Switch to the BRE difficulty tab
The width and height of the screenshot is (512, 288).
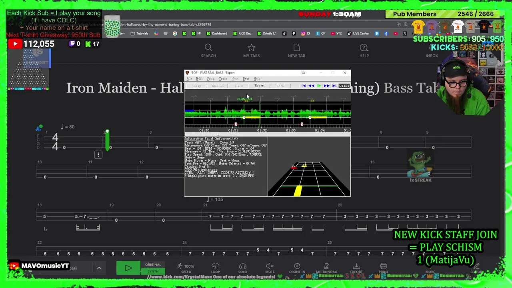[x=280, y=86]
